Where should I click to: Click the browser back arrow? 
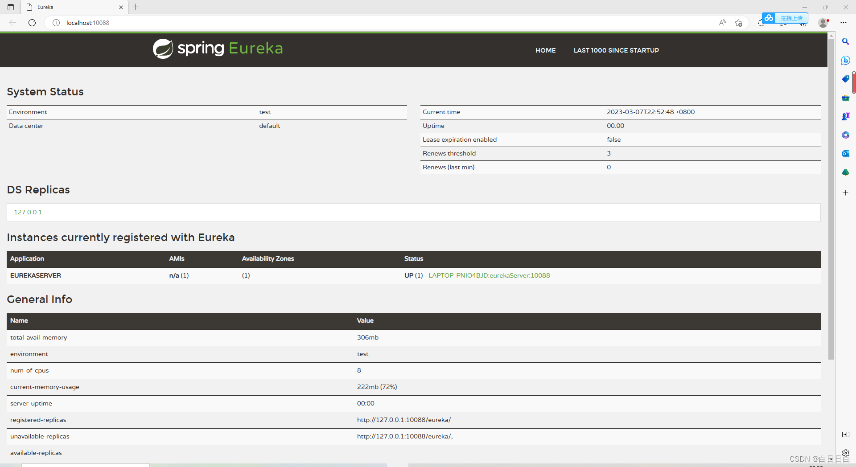(x=12, y=23)
